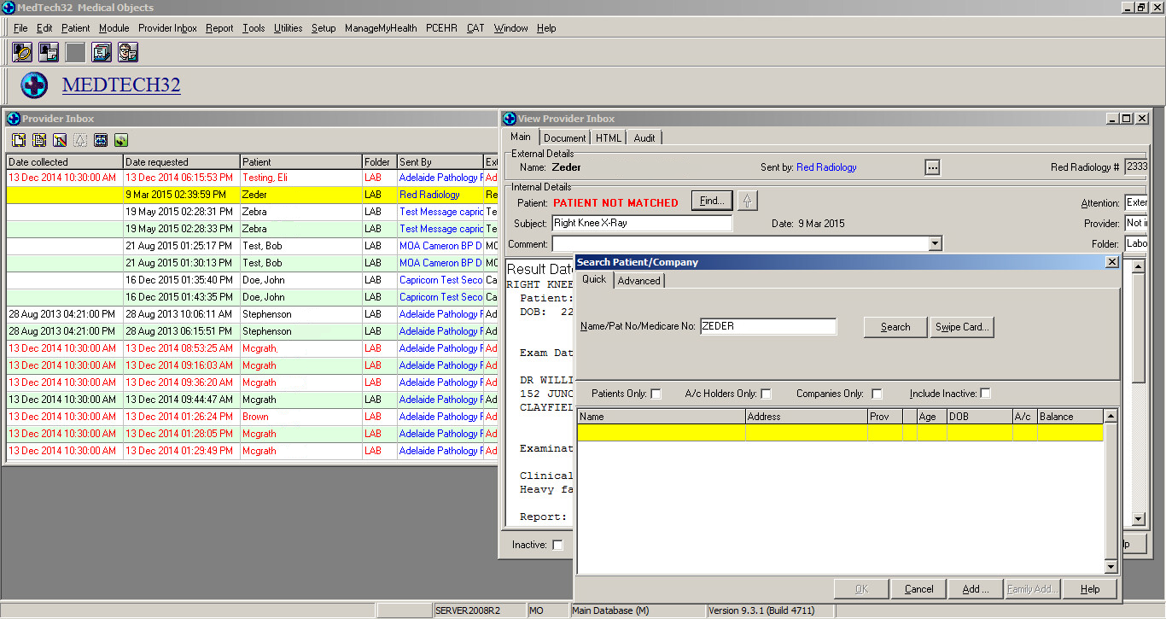This screenshot has width=1166, height=619.
Task: Enable the A/c Holders Only checkbox
Action: click(x=766, y=394)
